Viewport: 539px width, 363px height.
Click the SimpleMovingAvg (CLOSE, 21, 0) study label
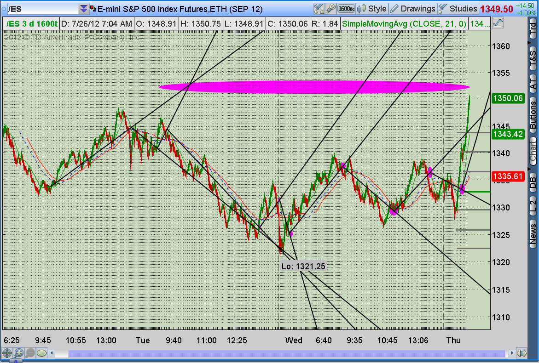point(404,24)
